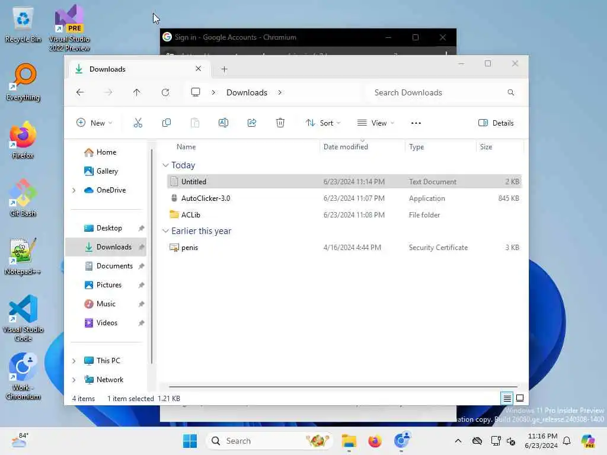Select Gallery in navigation pane
This screenshot has height=455, width=607.
click(106, 171)
